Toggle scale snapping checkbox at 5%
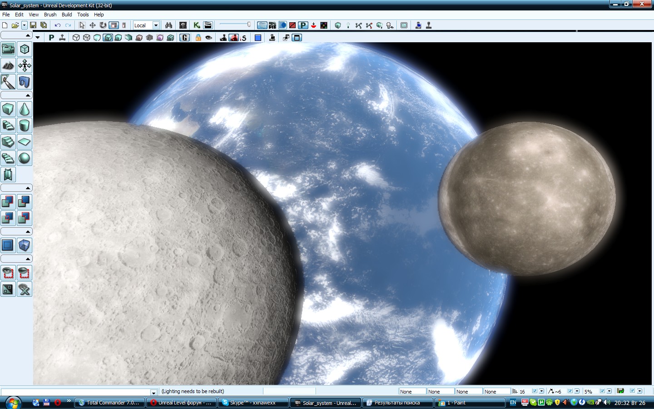Viewport: 654px width, 409px height. (x=602, y=391)
